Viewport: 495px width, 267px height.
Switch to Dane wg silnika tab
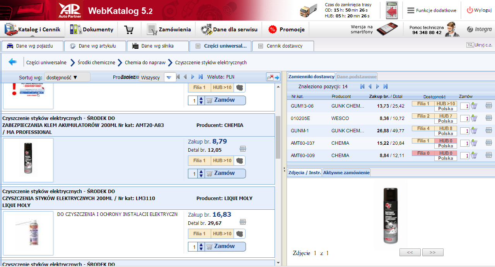[158, 46]
